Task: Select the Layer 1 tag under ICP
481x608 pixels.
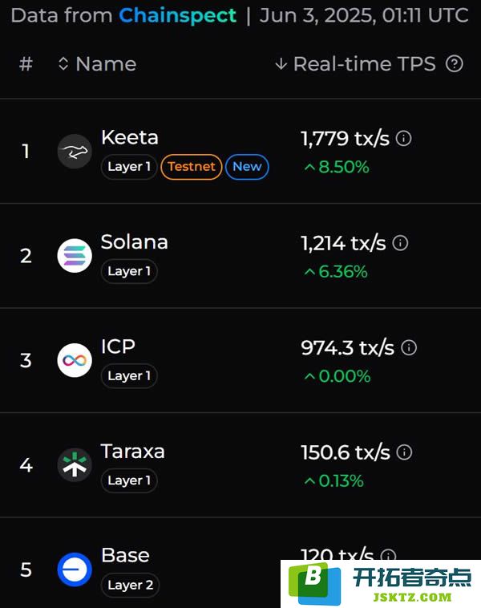Action: click(129, 375)
